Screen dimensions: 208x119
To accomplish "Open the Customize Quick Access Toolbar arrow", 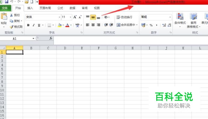I will (x=37, y=2).
